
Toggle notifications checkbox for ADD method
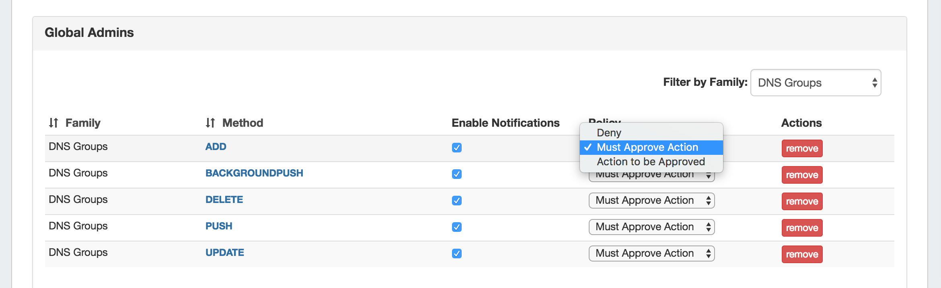click(x=456, y=148)
